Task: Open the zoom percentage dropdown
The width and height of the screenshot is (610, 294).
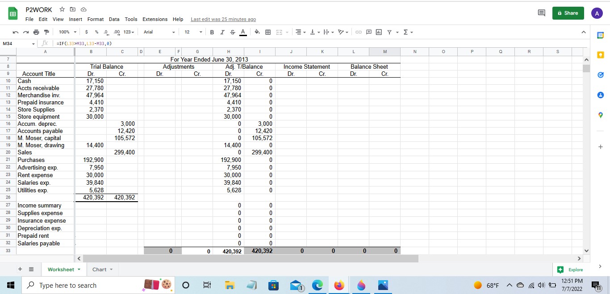Action: pos(67,32)
